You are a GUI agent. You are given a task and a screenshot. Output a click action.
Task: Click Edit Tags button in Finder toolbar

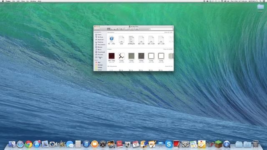(x=137, y=29)
